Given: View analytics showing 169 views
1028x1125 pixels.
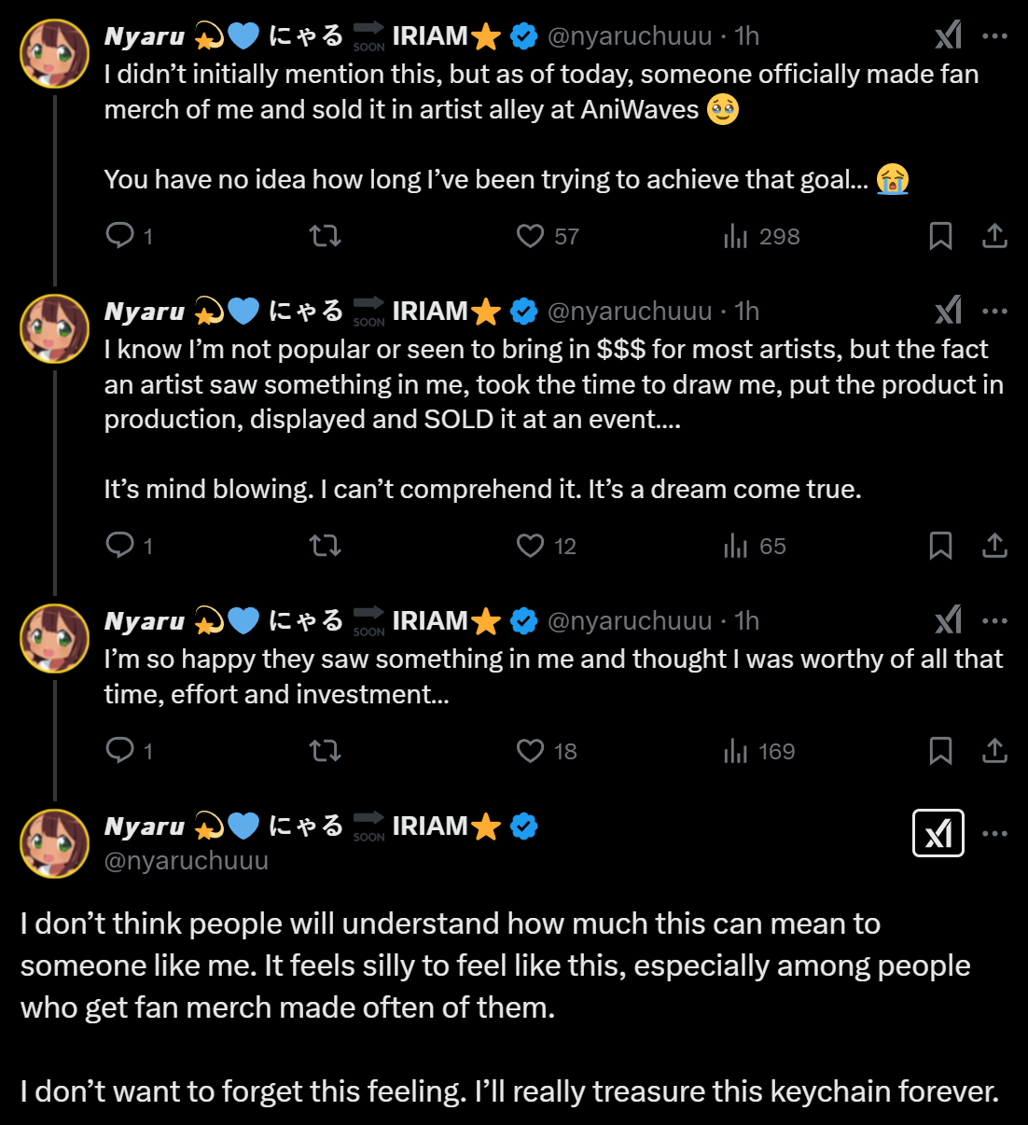Looking at the screenshot, I should click(x=759, y=751).
